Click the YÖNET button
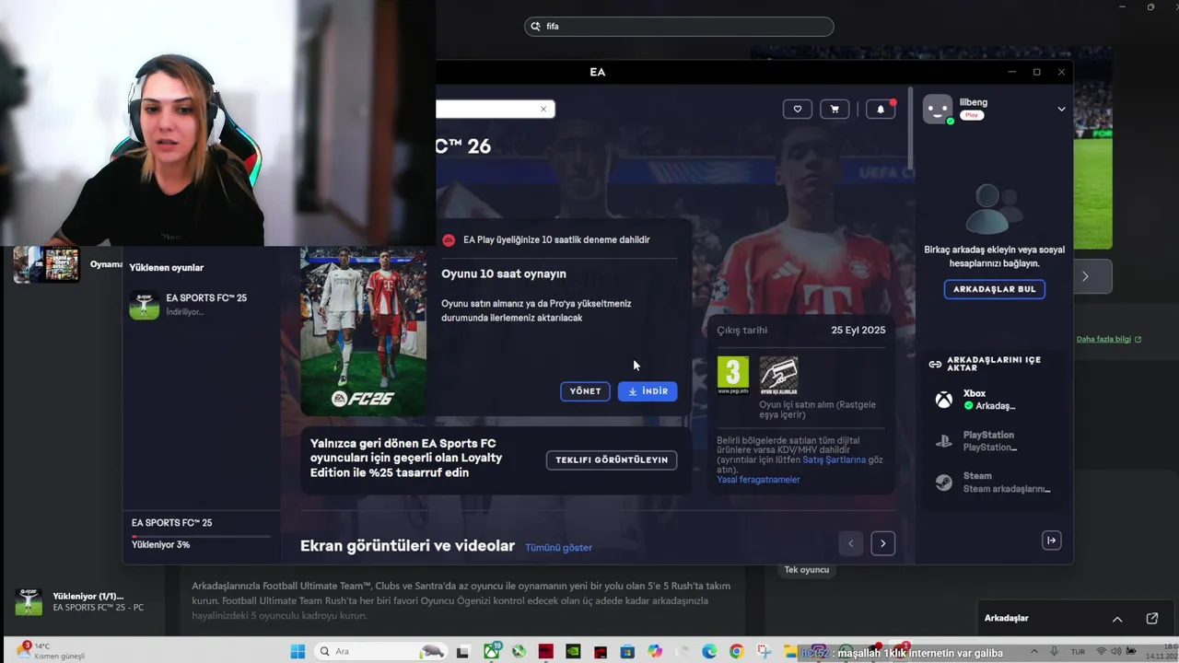The image size is (1179, 663). click(x=585, y=391)
